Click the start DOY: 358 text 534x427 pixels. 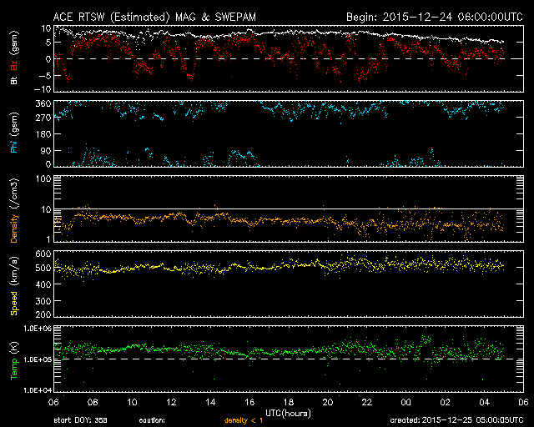(x=79, y=420)
